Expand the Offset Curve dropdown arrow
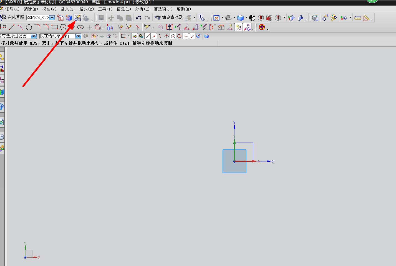The image size is (396, 266). pyautogui.click(x=104, y=27)
